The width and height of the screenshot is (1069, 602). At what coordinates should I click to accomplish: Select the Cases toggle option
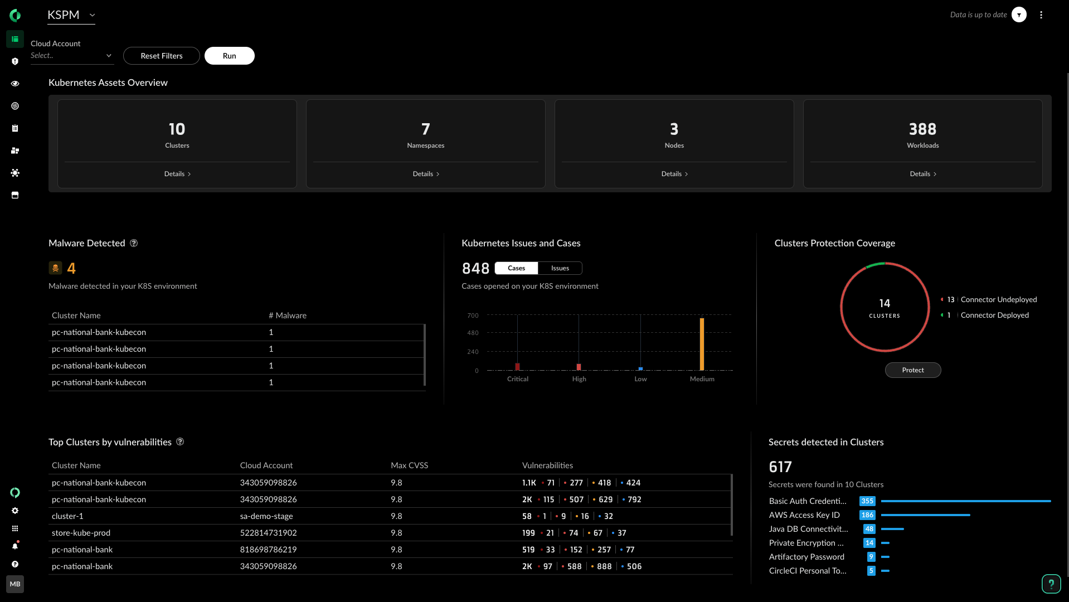point(516,268)
